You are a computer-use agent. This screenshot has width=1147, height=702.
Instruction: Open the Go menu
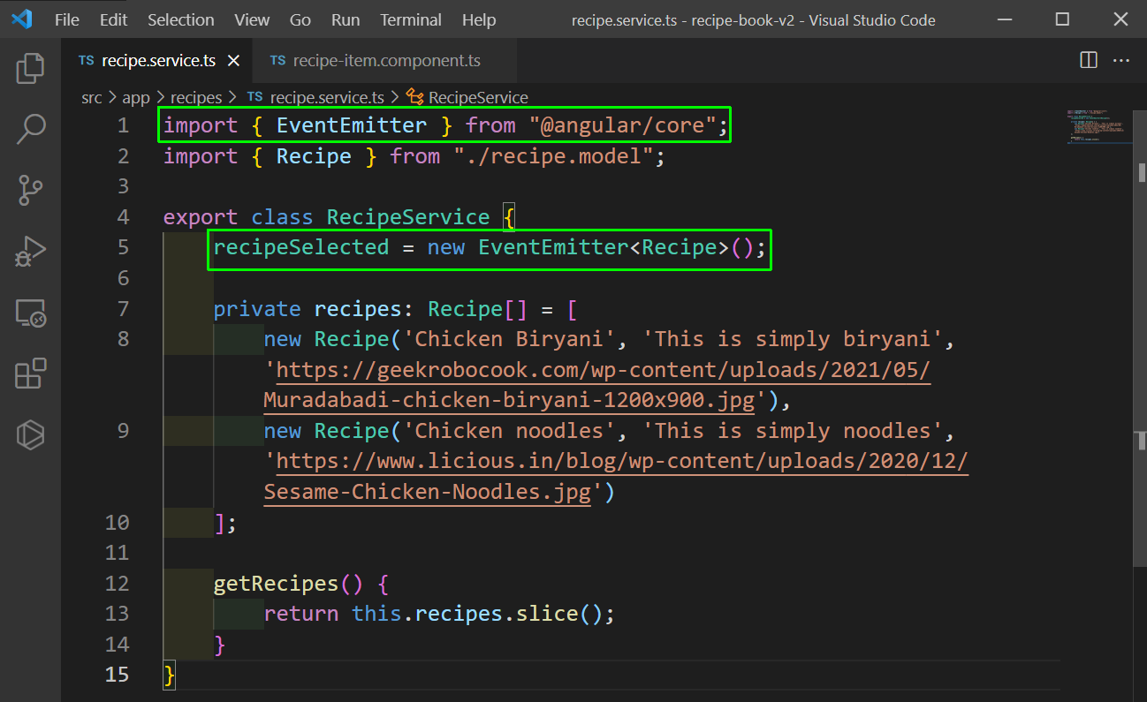300,19
